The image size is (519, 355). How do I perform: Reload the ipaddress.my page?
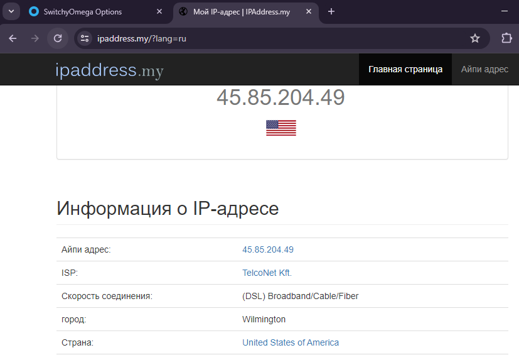(x=58, y=38)
